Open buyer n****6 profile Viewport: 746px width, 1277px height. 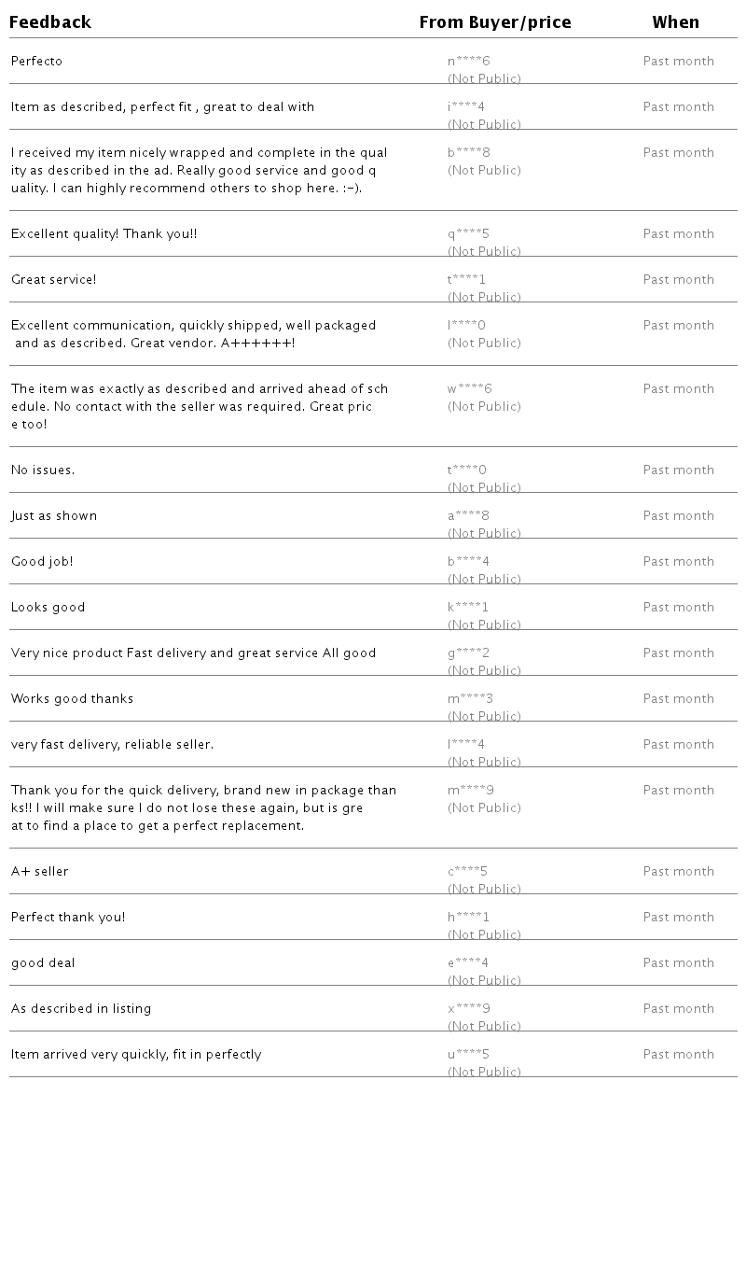point(468,62)
